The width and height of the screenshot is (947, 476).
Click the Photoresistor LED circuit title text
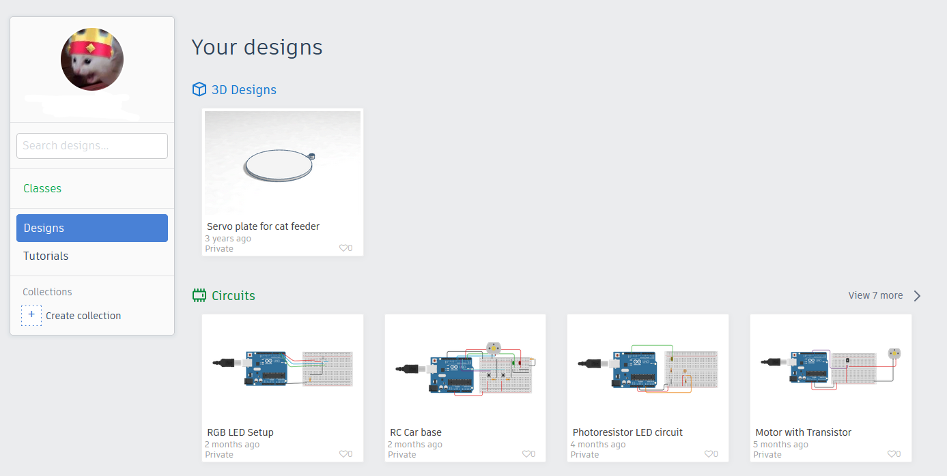click(627, 432)
